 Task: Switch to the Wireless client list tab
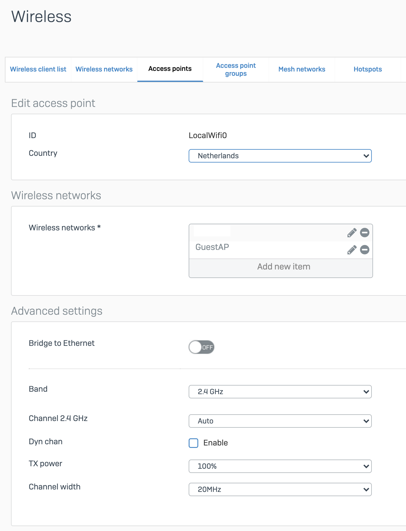pos(38,69)
